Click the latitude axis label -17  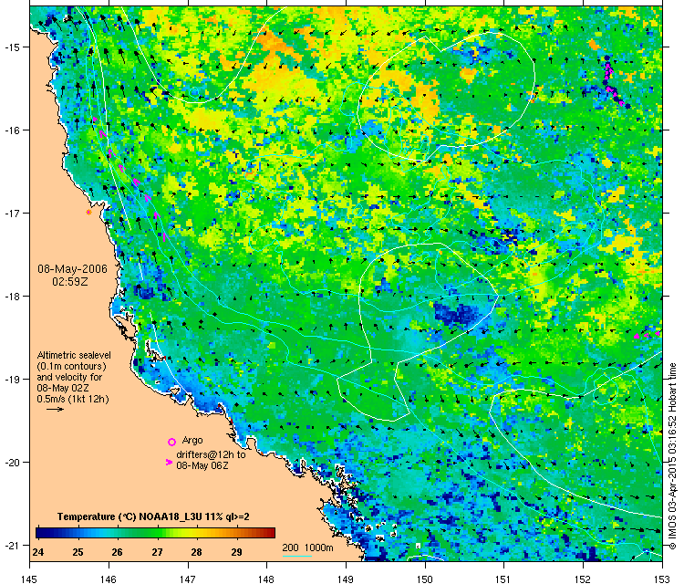coord(11,213)
